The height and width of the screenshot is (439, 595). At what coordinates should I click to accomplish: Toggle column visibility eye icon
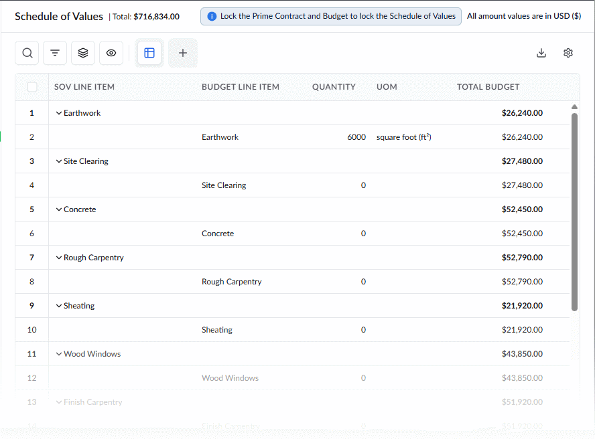click(x=111, y=53)
